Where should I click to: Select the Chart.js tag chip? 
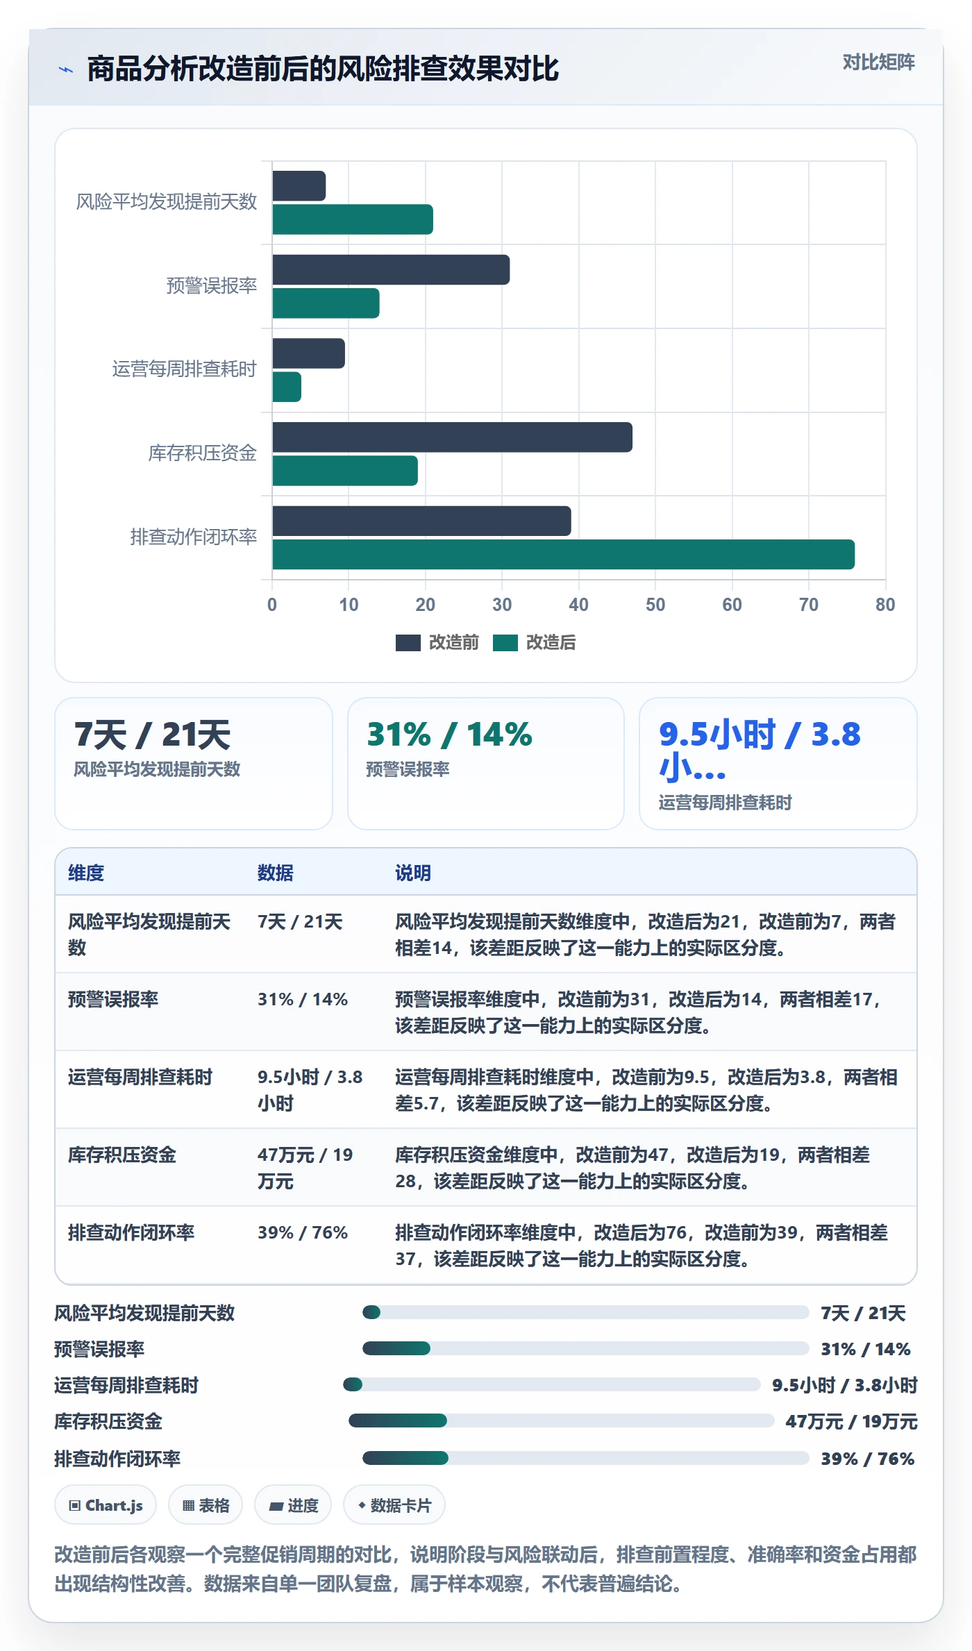pos(106,1505)
